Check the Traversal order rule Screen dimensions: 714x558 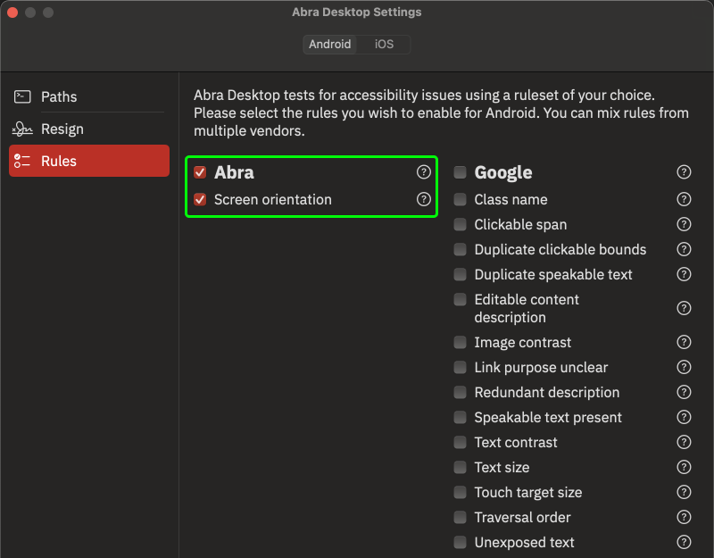tap(460, 518)
